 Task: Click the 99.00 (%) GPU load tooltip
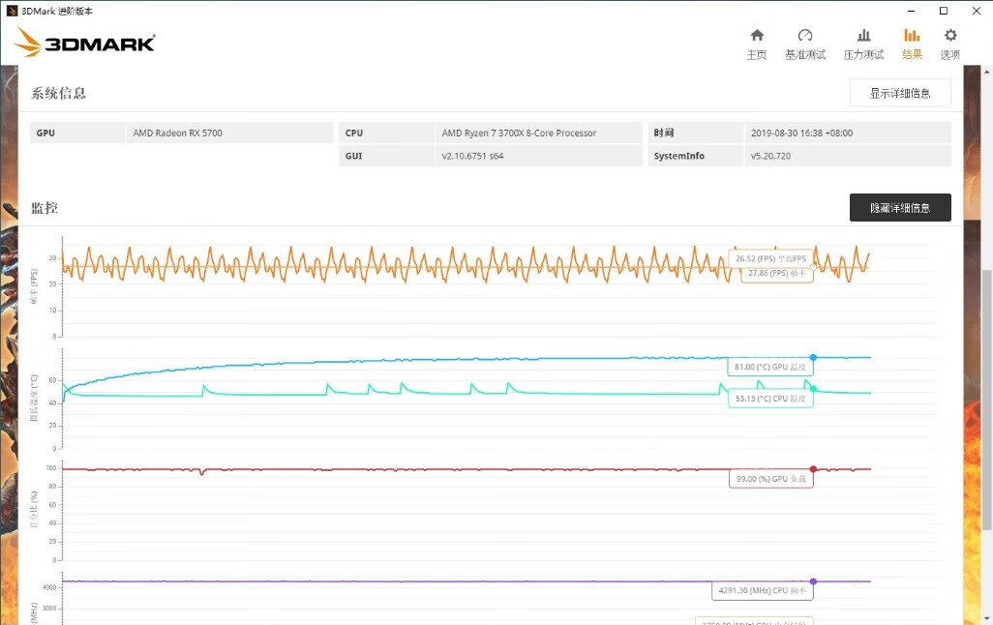pos(770,479)
